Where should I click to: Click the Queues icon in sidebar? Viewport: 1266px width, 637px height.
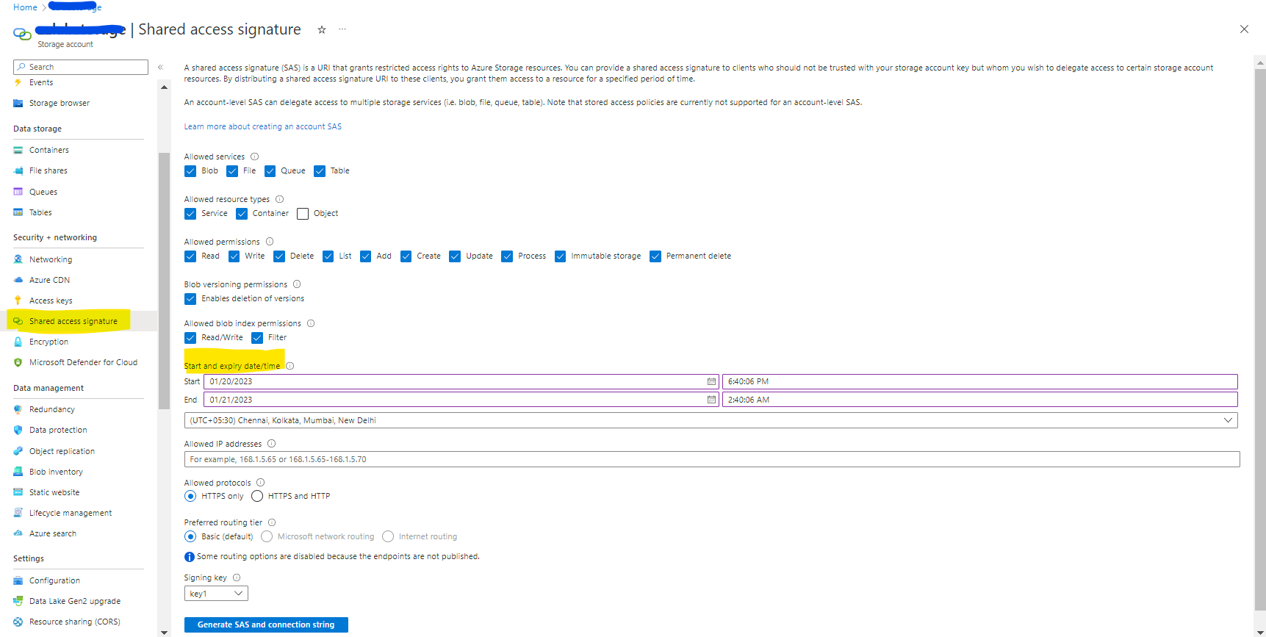tap(18, 192)
